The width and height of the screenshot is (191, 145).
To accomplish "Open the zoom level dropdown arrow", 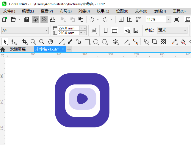I will click(x=169, y=19).
